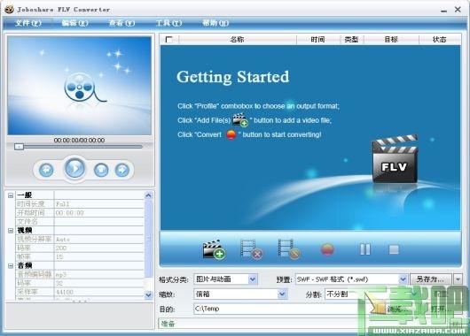The image size is (470, 336).
Task: Select the 采样率 row with value 44100
Action: pyautogui.click(x=80, y=292)
